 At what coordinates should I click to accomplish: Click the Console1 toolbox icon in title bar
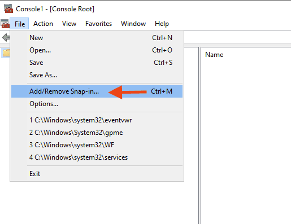[x=8, y=8]
